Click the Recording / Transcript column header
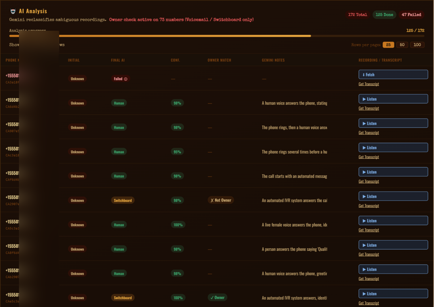This screenshot has width=434, height=307. (380, 60)
